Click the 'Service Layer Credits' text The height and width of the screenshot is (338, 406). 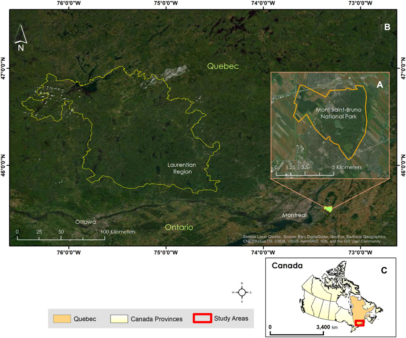[314, 239]
